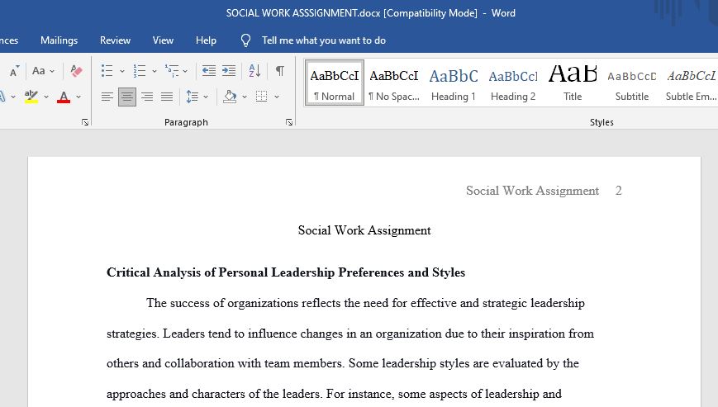Screen dimensions: 718x407
Task: Insert a numbered list
Action: [x=139, y=71]
